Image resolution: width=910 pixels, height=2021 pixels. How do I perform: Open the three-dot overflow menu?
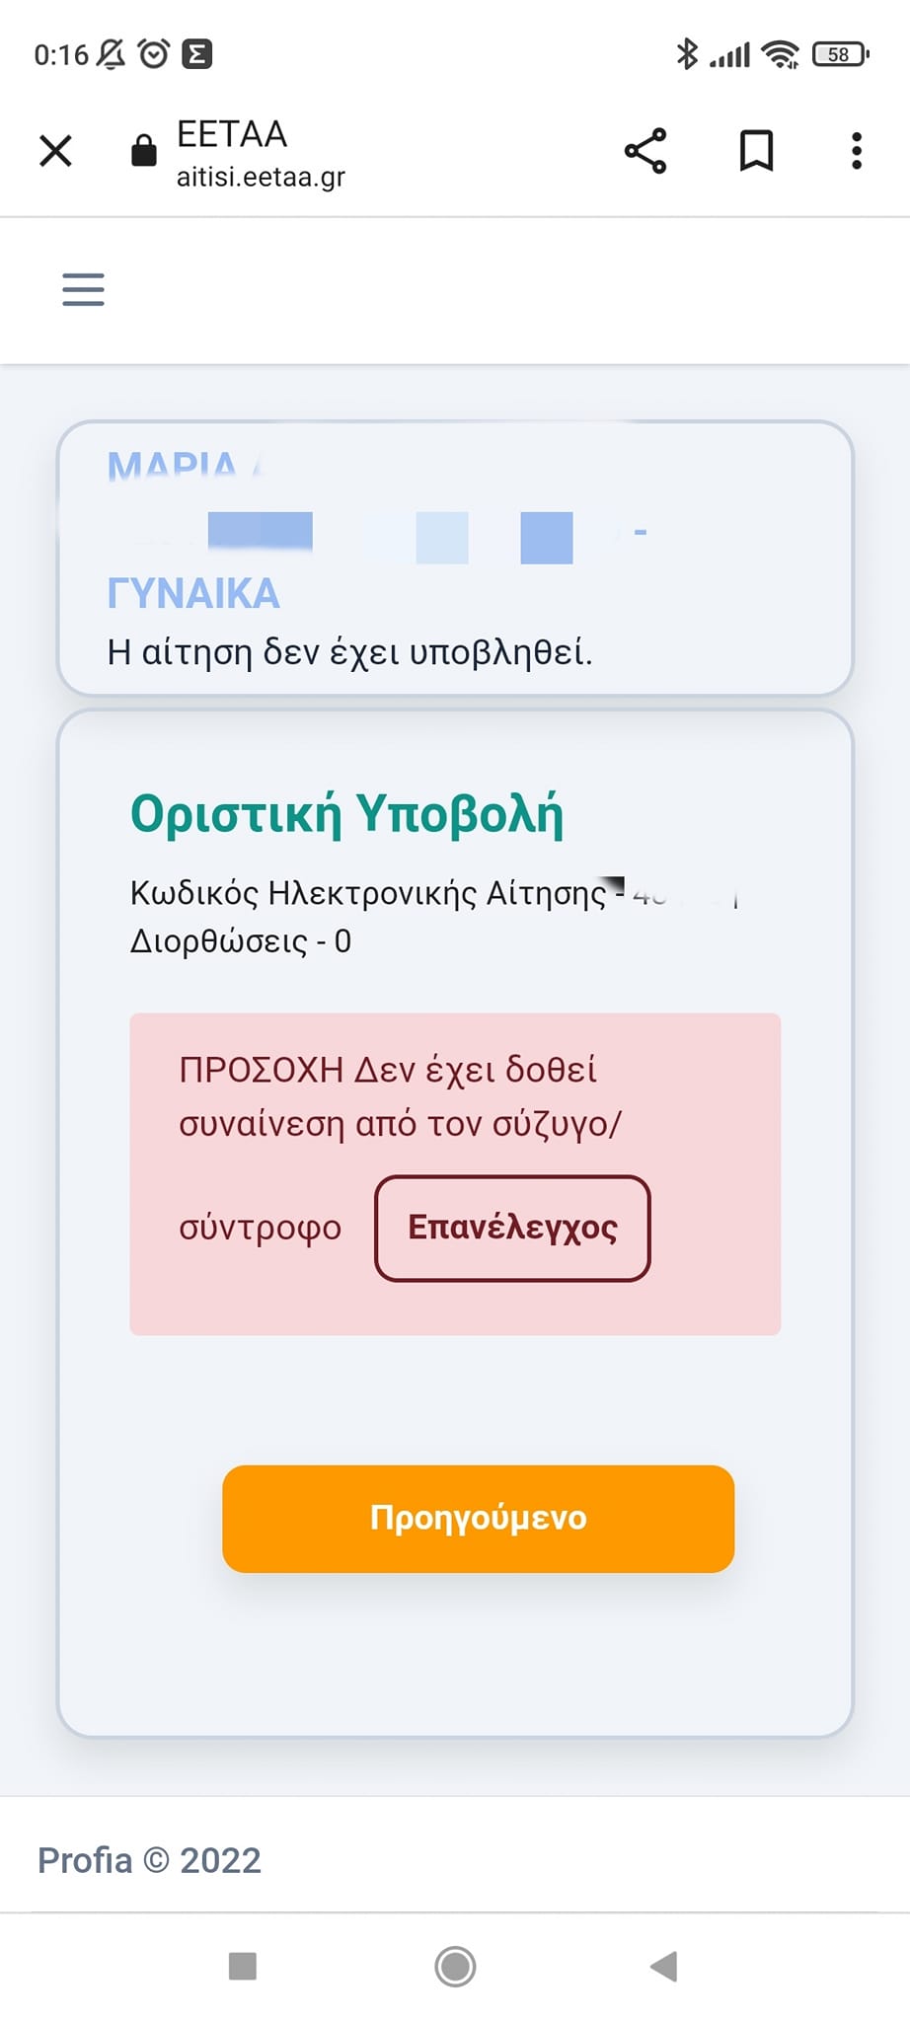click(x=856, y=151)
